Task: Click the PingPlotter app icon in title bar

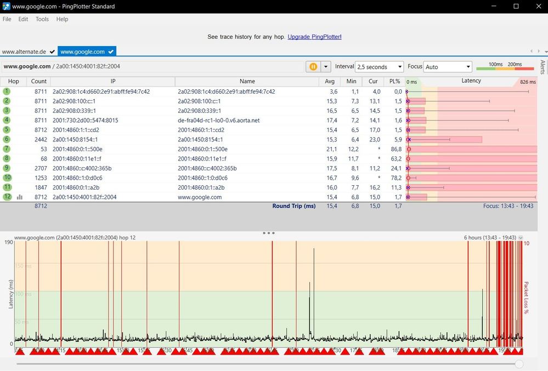Action: click(x=6, y=6)
